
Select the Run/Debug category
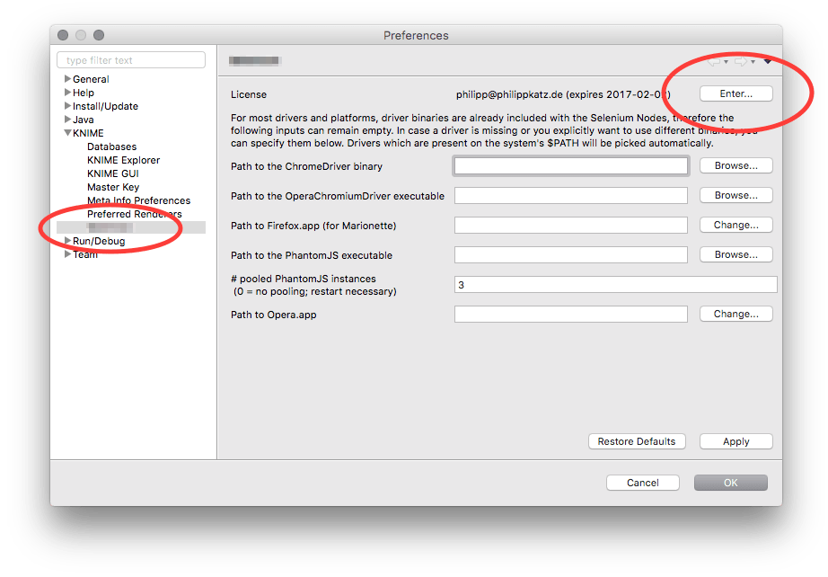[x=100, y=241]
